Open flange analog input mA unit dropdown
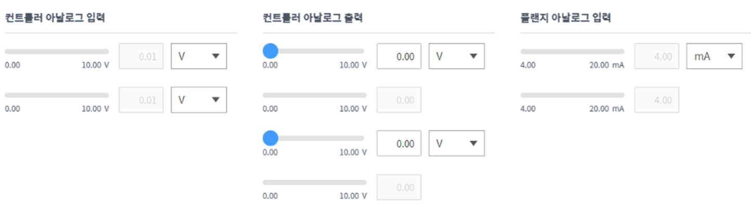Viewport: 751px width, 223px height. point(714,56)
